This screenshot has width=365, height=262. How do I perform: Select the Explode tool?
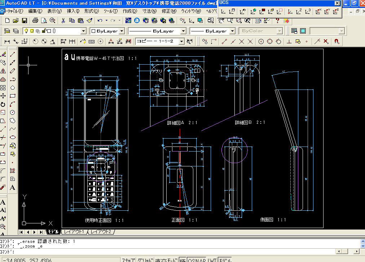click(x=3, y=187)
